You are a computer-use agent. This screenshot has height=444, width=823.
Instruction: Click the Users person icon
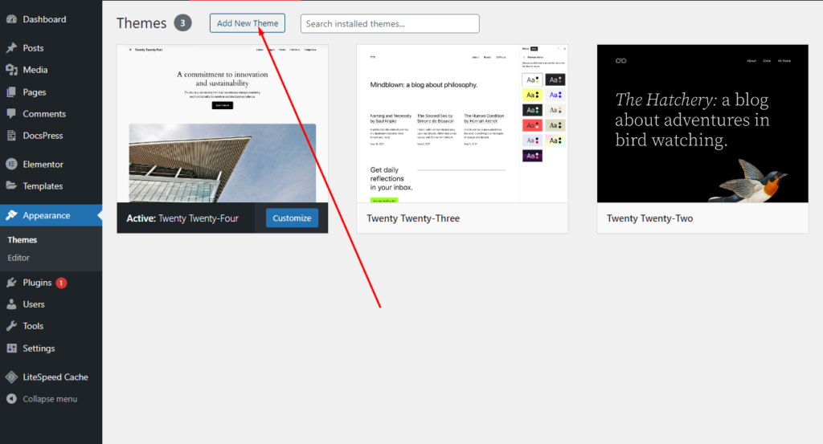coord(11,304)
